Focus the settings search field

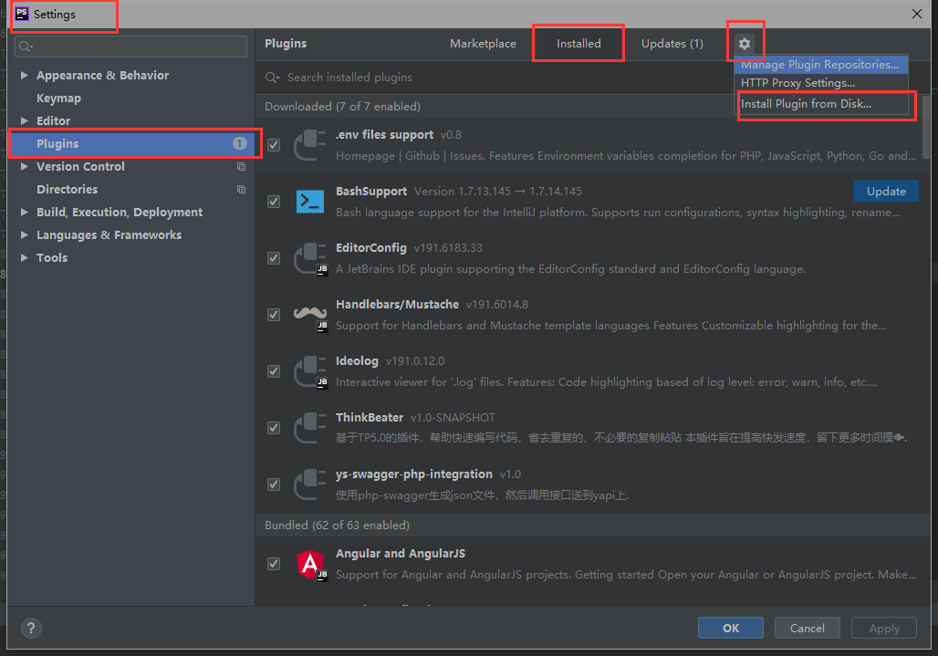click(131, 46)
